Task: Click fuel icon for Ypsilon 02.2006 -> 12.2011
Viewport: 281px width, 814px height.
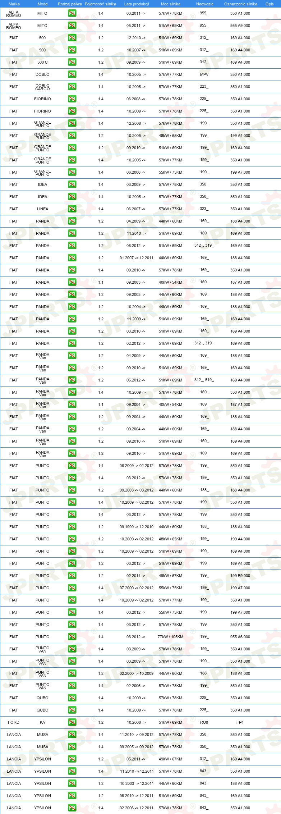Action: pyautogui.click(x=72, y=808)
